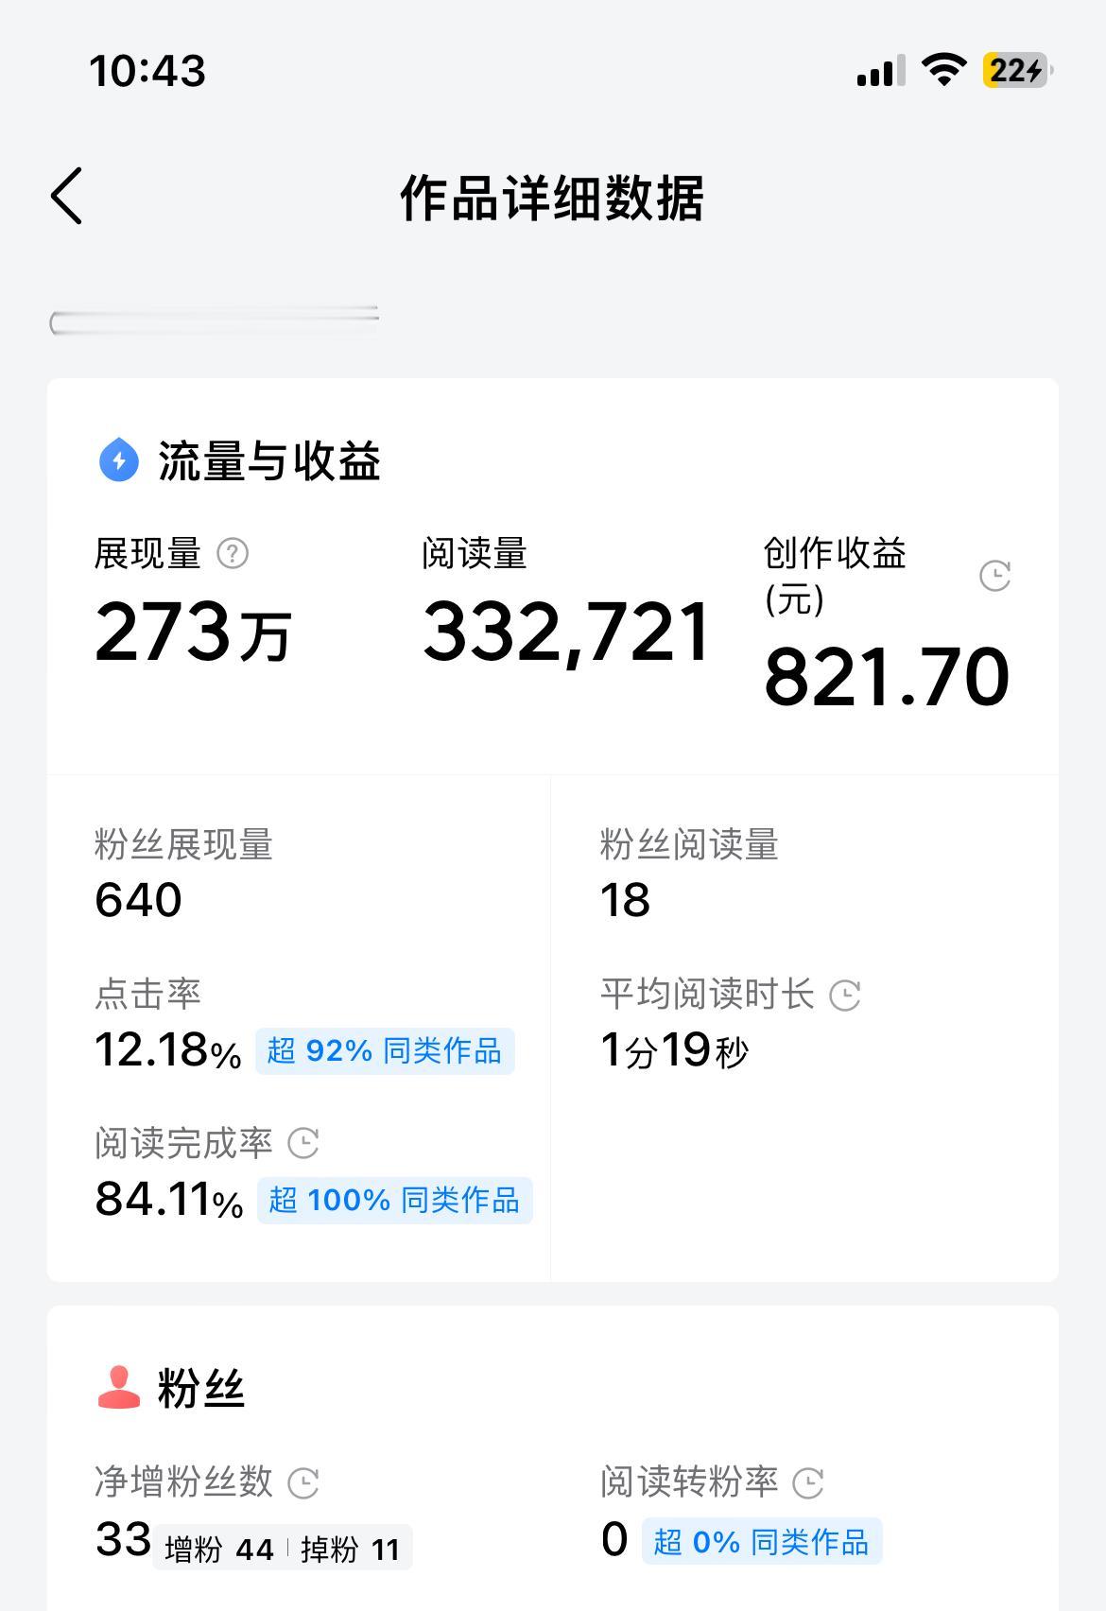This screenshot has width=1106, height=1611.
Task: Tap the 1分19秒 reading duration value
Action: coord(674,1050)
